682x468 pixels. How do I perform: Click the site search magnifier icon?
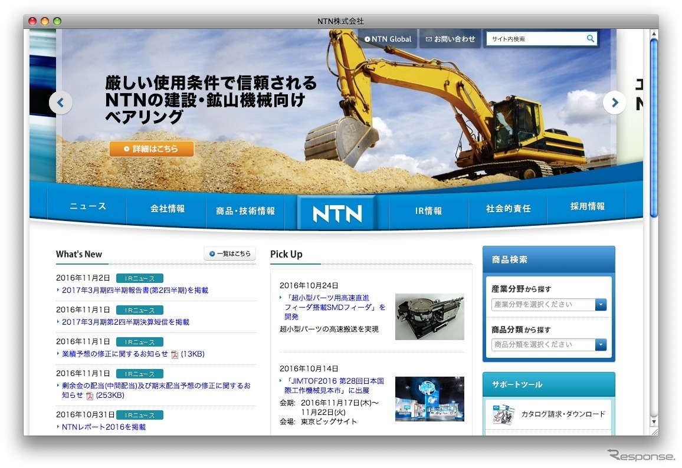point(590,38)
